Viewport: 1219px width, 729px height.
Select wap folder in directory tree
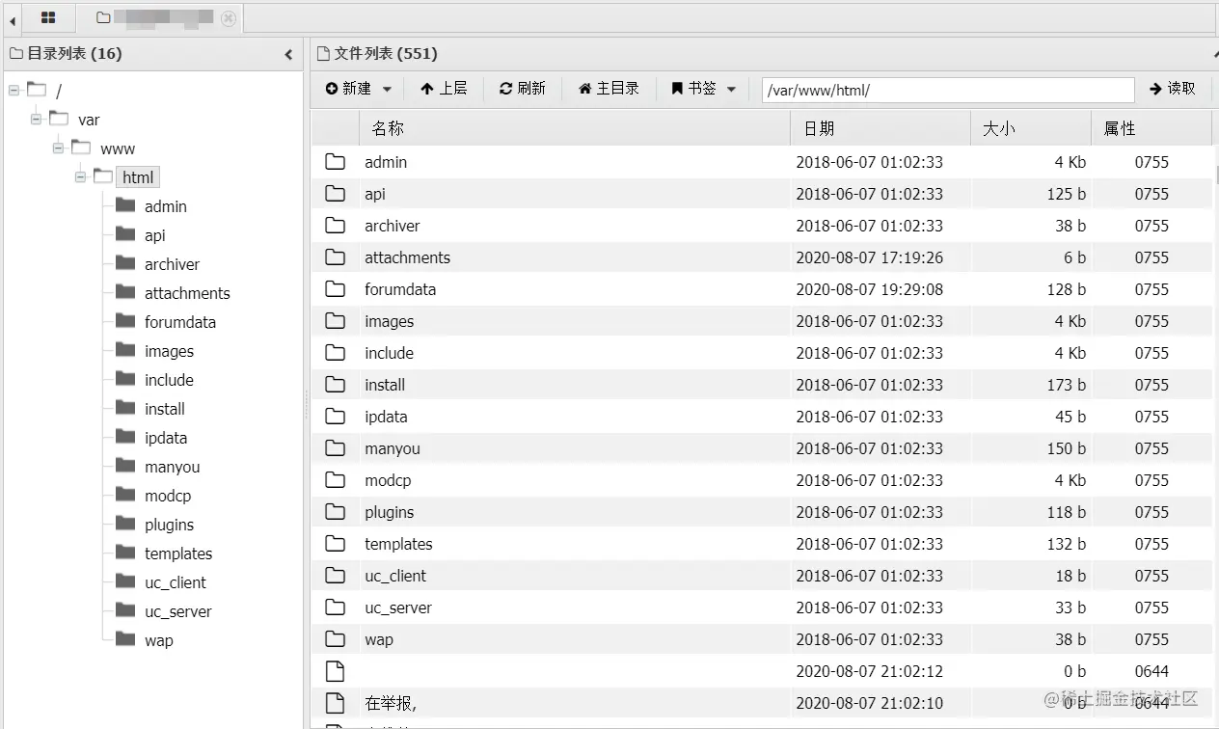pyautogui.click(x=159, y=640)
